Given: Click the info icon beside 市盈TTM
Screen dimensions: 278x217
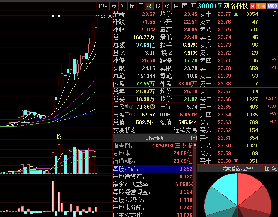Looking at the screenshot, I should [133, 115].
